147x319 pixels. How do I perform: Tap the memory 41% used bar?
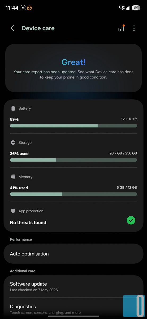(73, 194)
